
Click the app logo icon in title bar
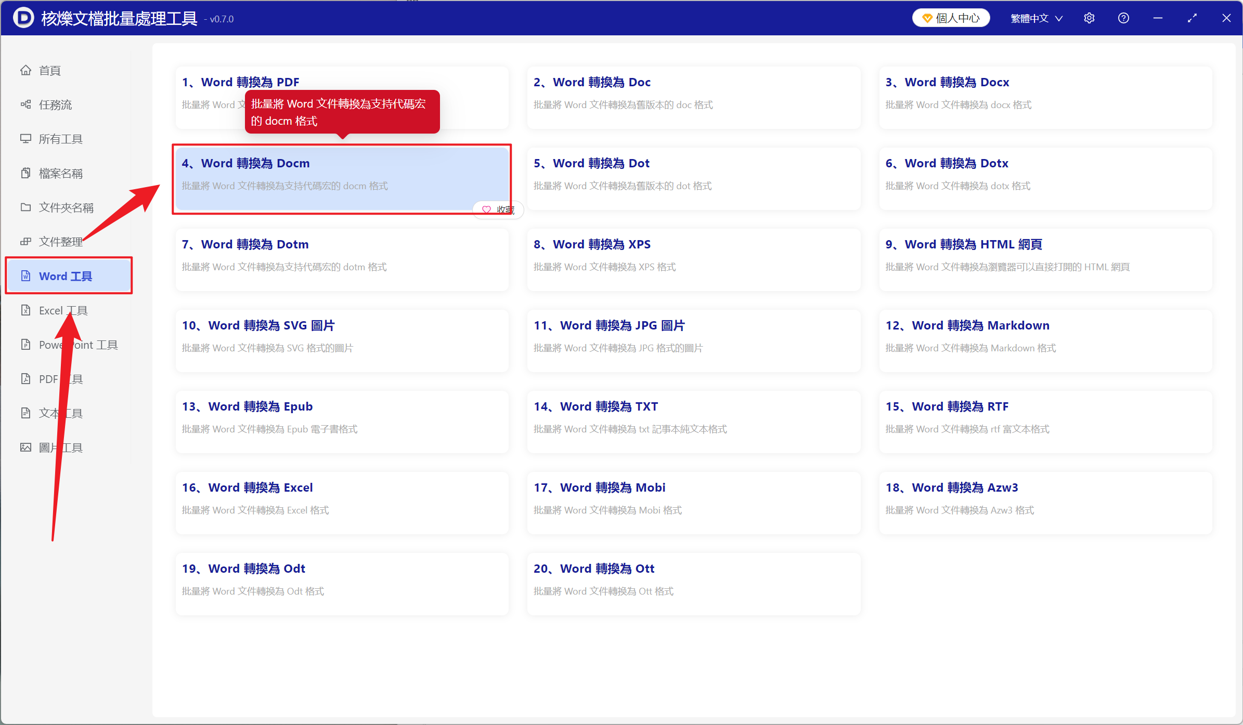(x=23, y=18)
